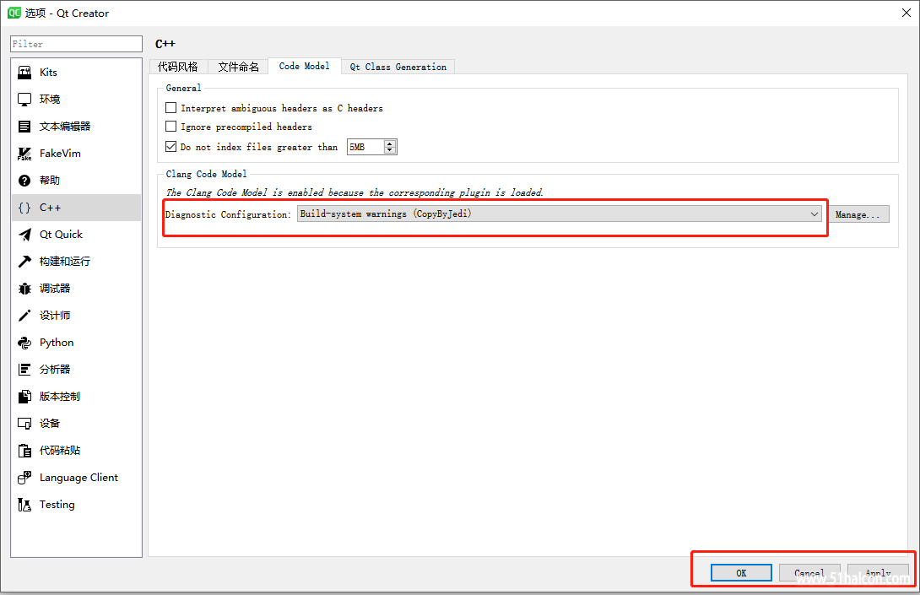This screenshot has width=920, height=595.
Task: Select the 版本控制 label in sidebar
Action: click(x=59, y=396)
